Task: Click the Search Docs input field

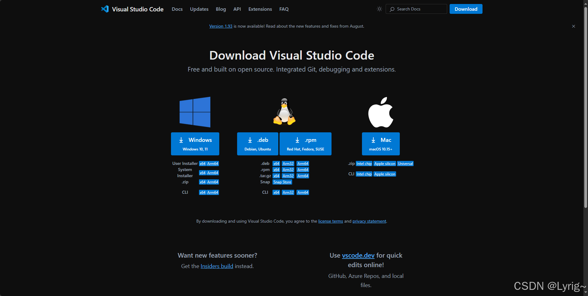Action: tap(416, 9)
